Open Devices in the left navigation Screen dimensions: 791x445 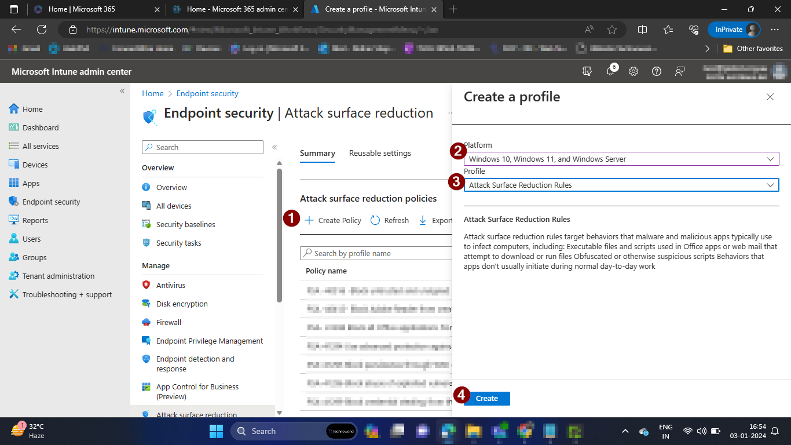point(28,165)
